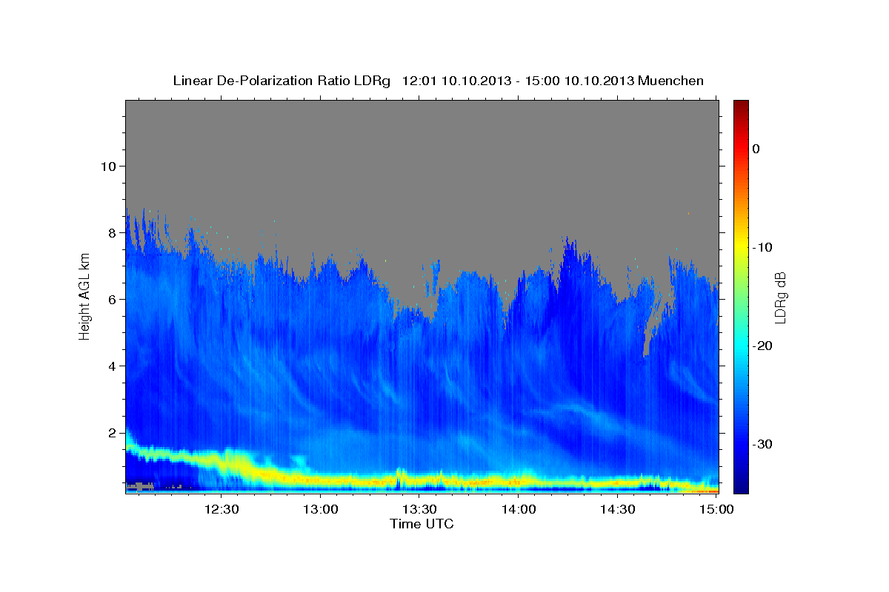Click the colorbar value -10
The width and height of the screenshot is (889, 592).
(762, 247)
